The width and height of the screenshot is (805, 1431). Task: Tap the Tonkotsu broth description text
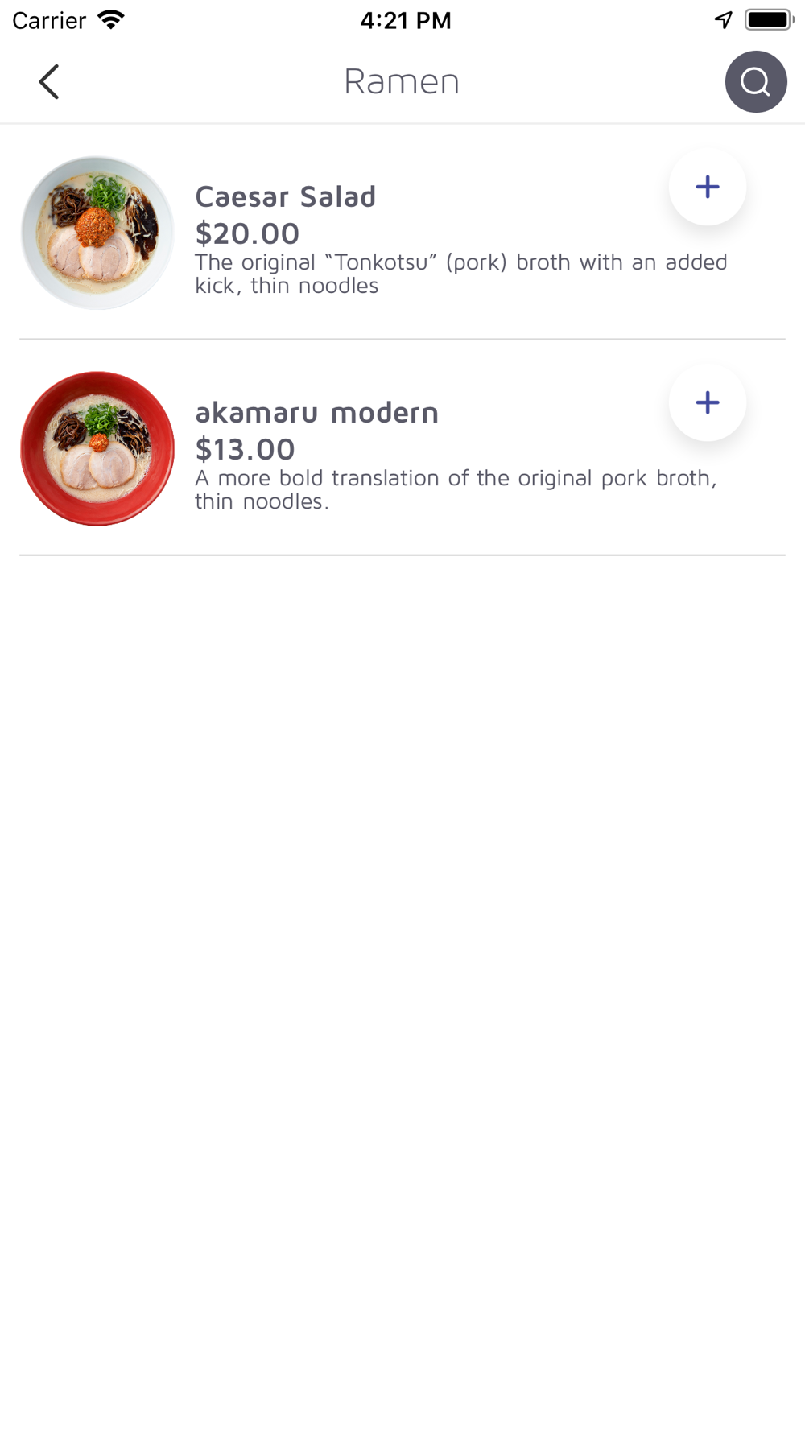460,274
